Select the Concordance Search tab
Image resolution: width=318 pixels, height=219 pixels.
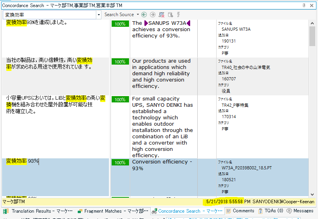187,211
